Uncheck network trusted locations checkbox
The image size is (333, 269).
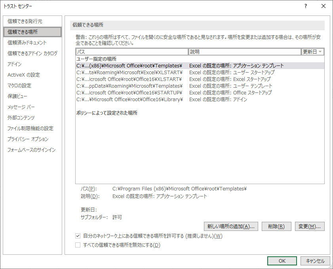click(x=78, y=236)
